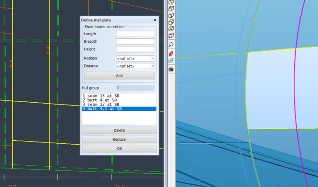Select highlighted entry "4 butt 4.1 at SB"

[102, 109]
